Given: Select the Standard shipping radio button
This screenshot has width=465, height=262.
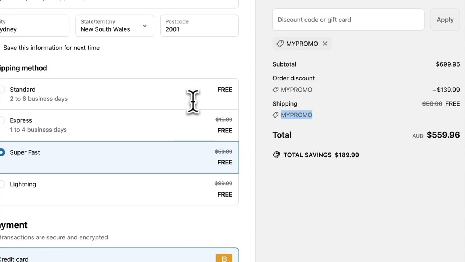Looking at the screenshot, I should tap(2, 90).
